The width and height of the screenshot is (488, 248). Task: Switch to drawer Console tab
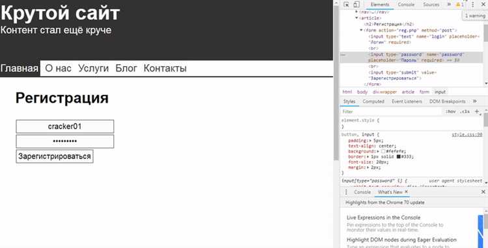click(362, 192)
